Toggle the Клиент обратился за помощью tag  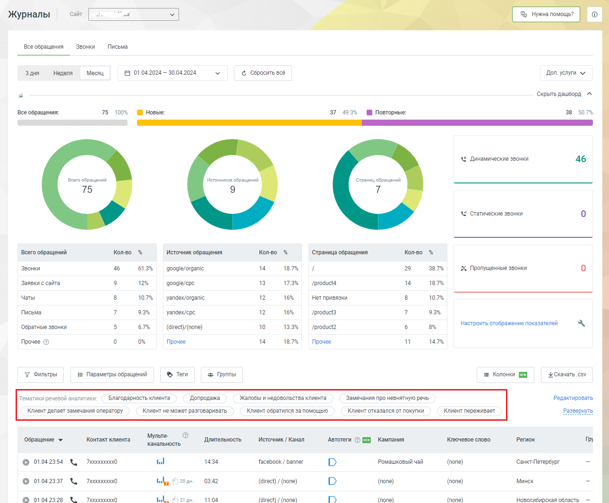coord(287,411)
